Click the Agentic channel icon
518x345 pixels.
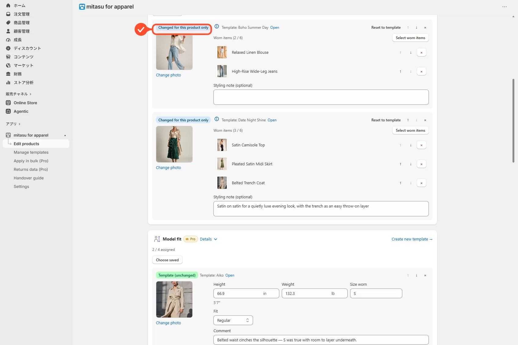tap(8, 111)
